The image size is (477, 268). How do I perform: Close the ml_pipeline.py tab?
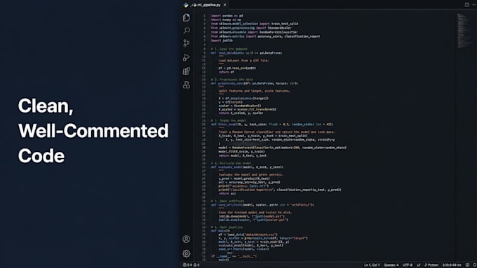tap(224, 5)
